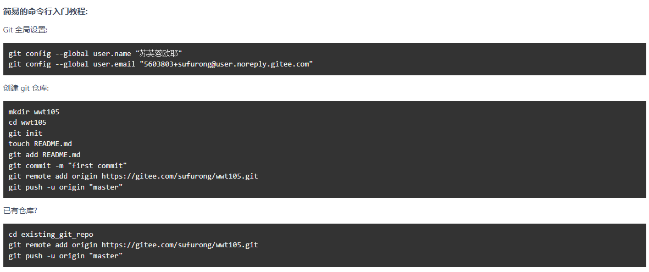Click the final git push origin master line
649x272 pixels.
(65, 256)
